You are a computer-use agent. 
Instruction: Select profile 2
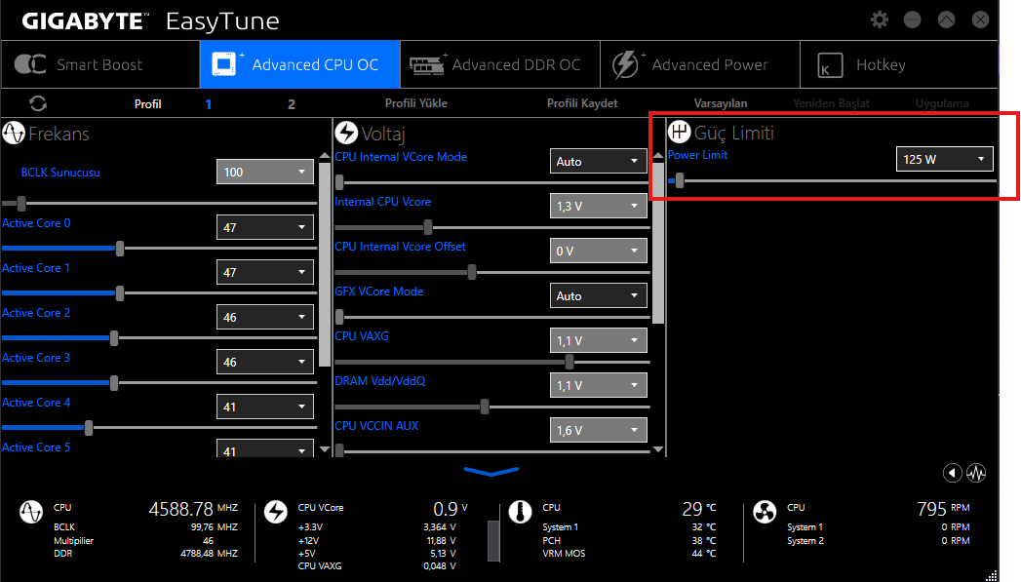pyautogui.click(x=291, y=104)
